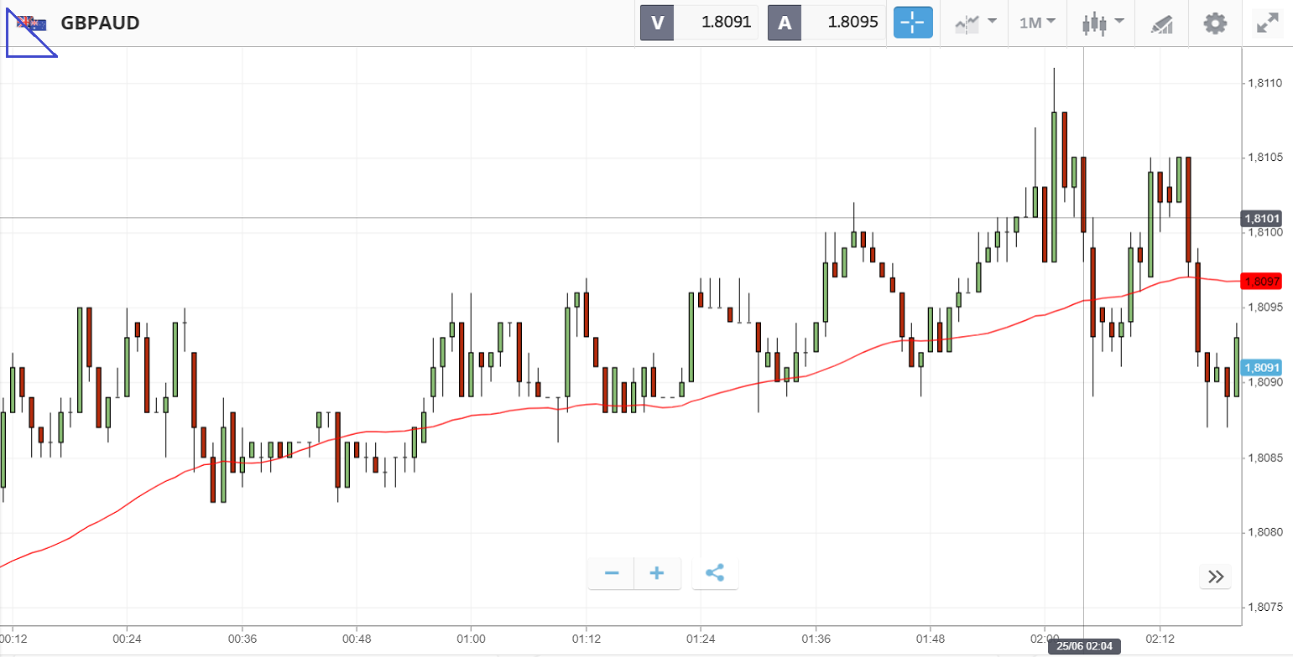Open the 1M timeframe dropdown
Image resolution: width=1293 pixels, height=657 pixels.
coord(1037,23)
